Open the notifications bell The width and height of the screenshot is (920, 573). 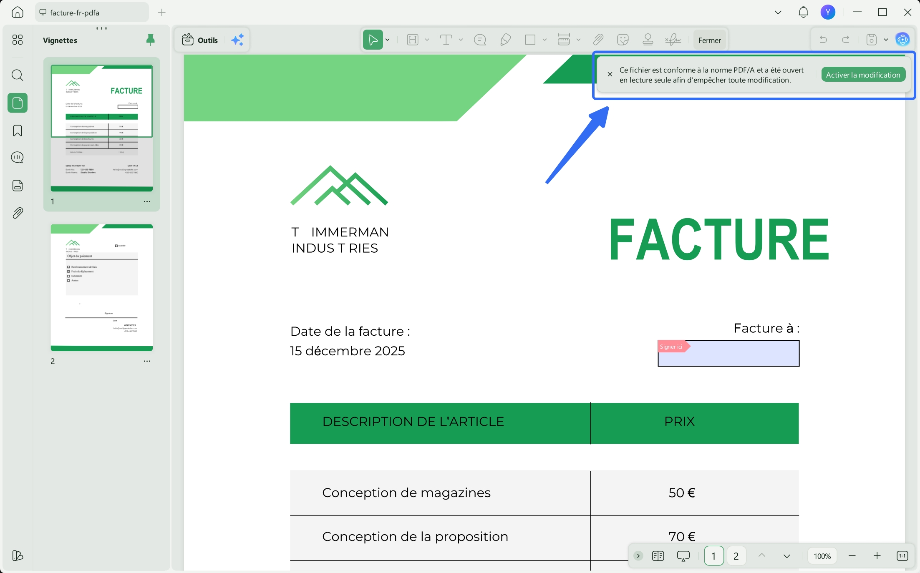click(x=803, y=12)
